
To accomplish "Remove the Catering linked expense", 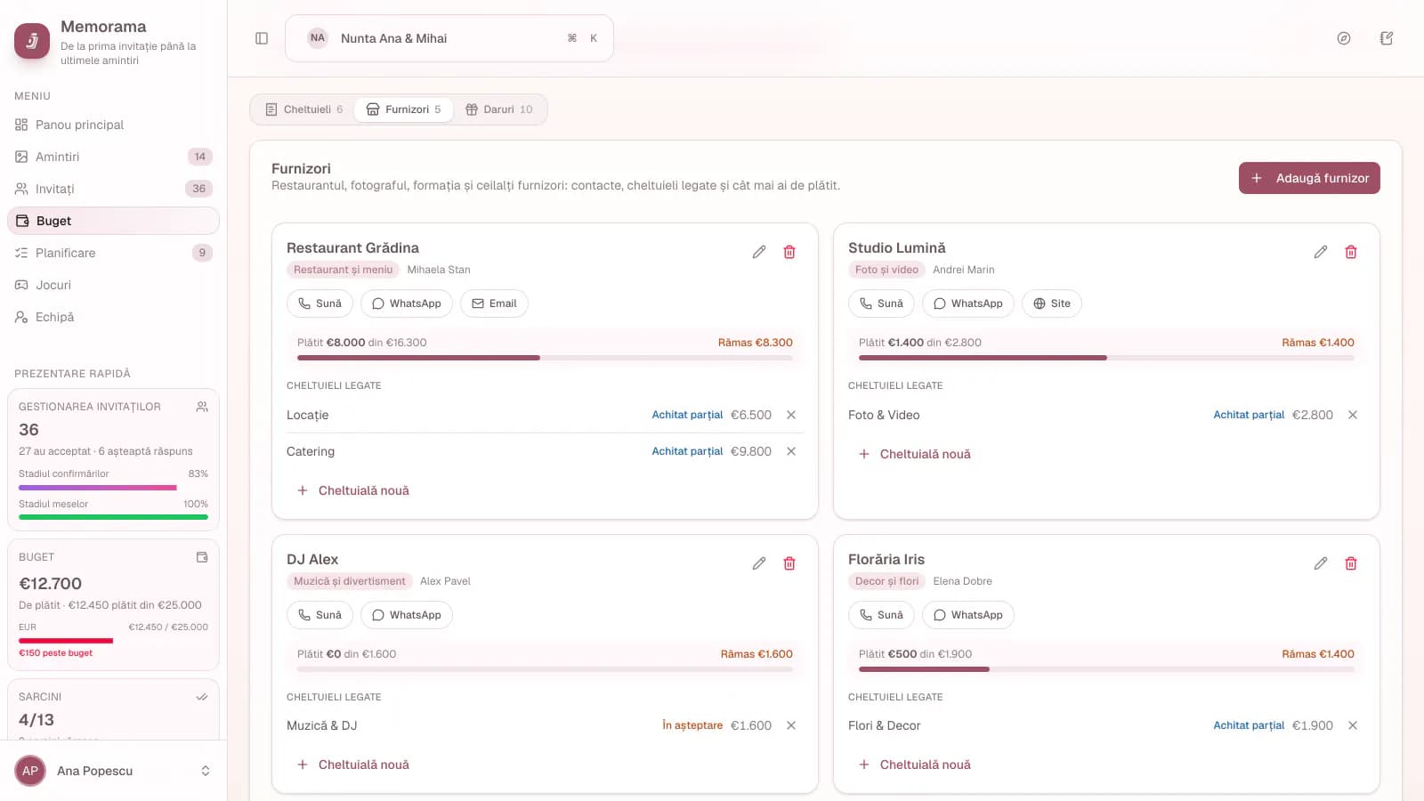I will 791,451.
